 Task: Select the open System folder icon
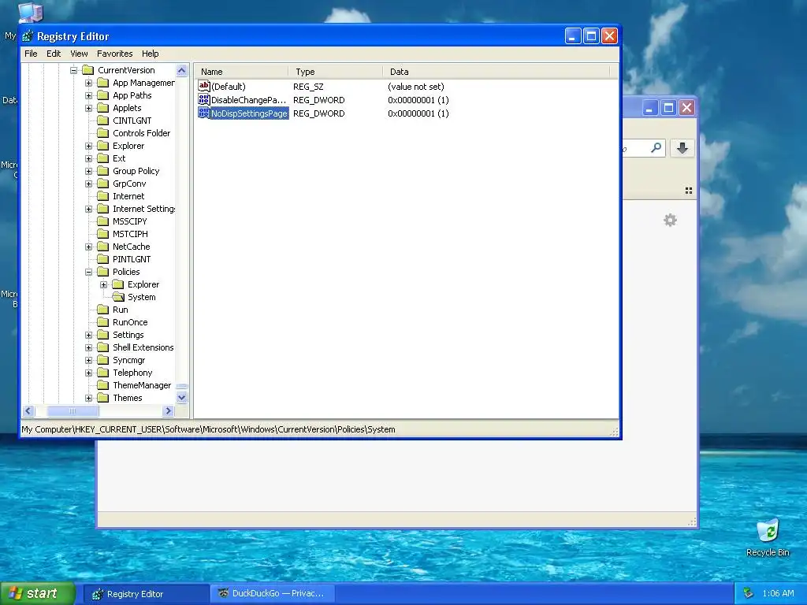coord(118,297)
